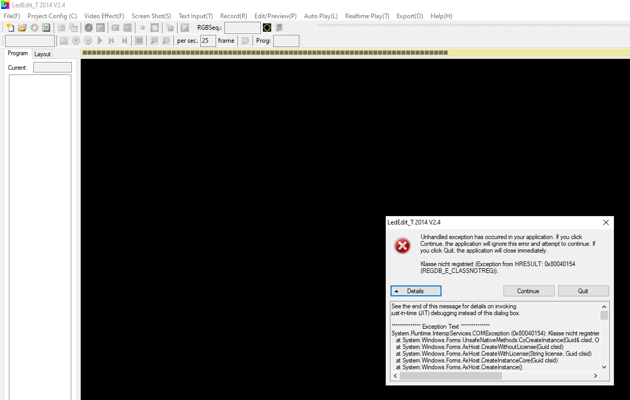Click the round stop playback icon

[x=76, y=41]
